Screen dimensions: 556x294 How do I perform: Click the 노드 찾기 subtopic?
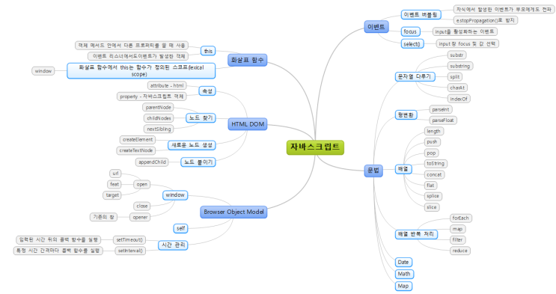[x=201, y=118]
